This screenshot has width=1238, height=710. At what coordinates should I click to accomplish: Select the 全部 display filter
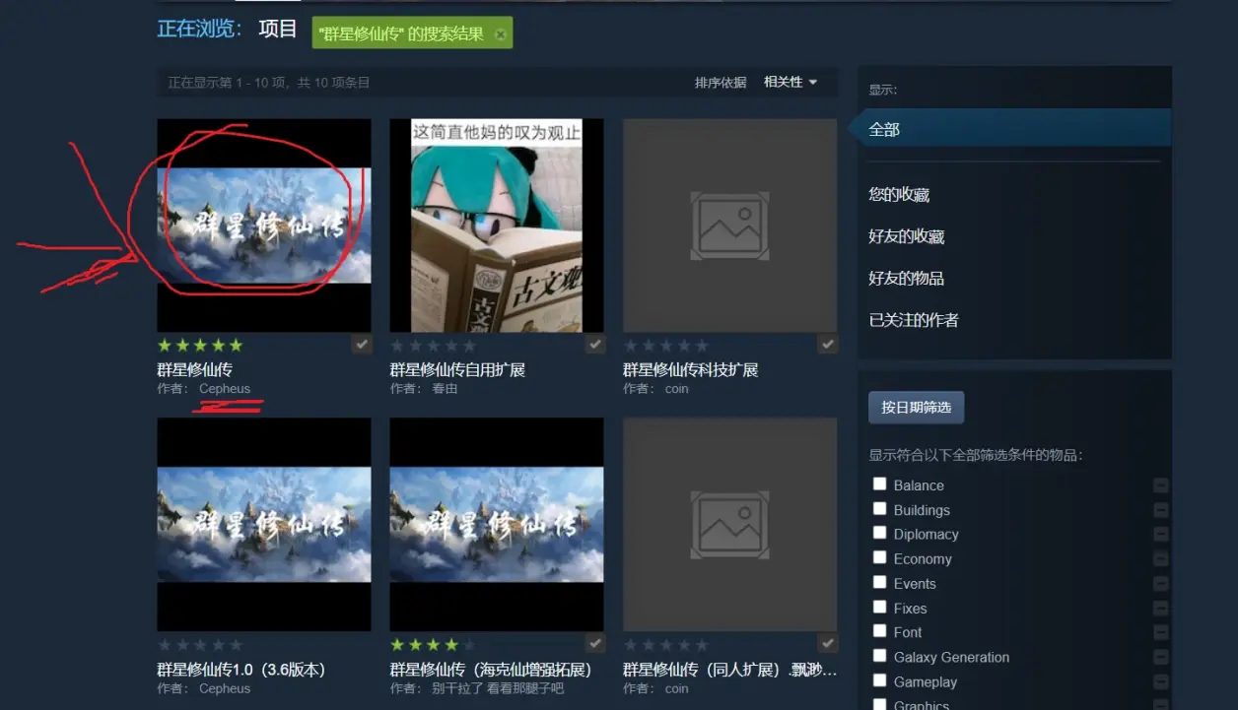[x=1009, y=129]
